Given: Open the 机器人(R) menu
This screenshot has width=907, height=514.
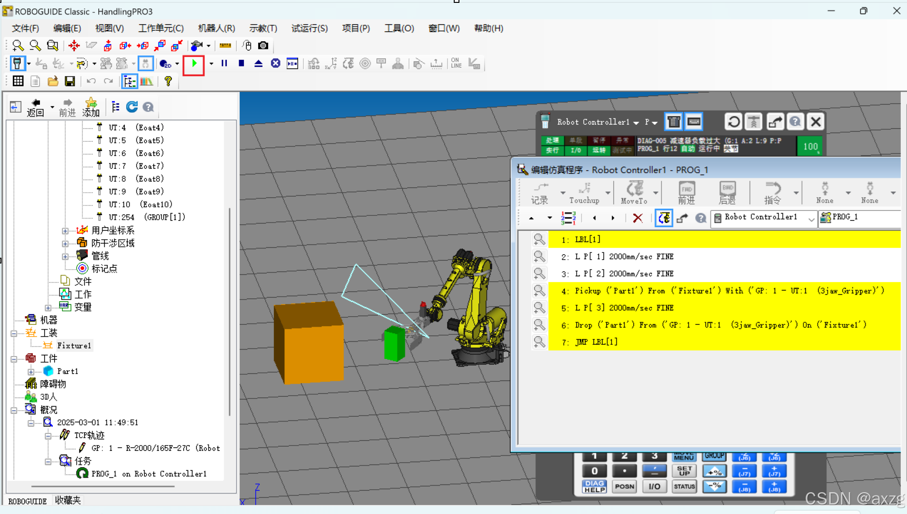Looking at the screenshot, I should click(x=216, y=28).
